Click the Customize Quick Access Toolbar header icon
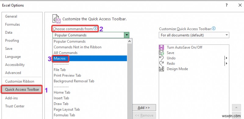This screenshot has width=244, height=119. (56, 19)
